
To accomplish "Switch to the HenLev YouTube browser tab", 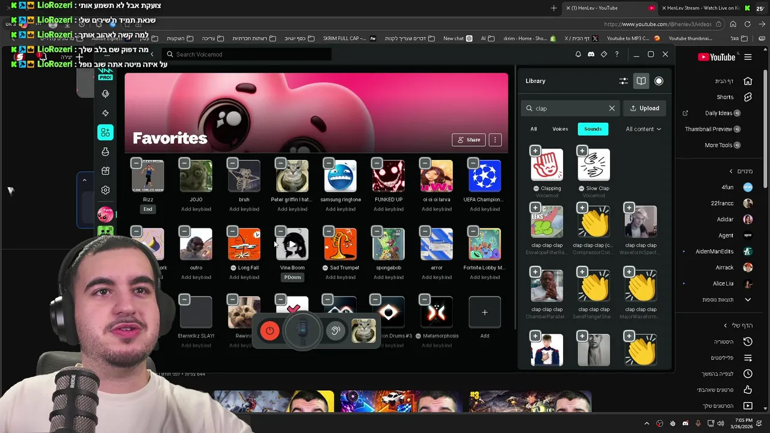I will tap(610, 8).
